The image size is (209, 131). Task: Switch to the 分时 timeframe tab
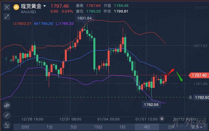point(25,127)
